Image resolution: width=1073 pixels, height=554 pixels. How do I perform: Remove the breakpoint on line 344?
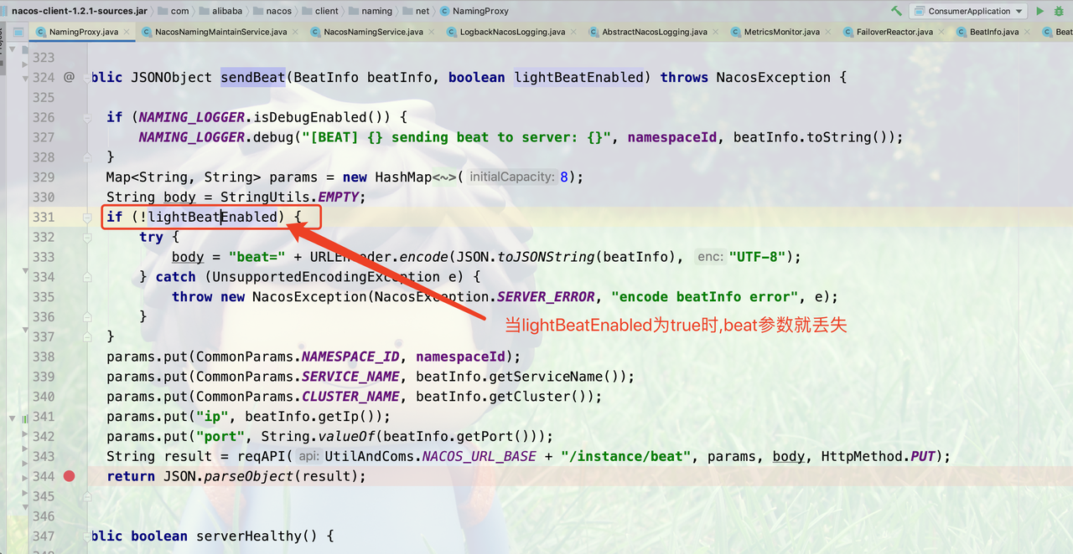pos(69,476)
